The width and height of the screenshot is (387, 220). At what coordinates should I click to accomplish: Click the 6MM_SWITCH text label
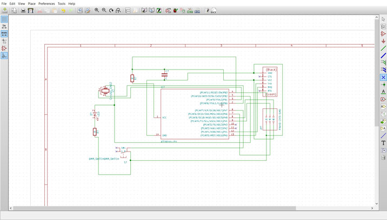(x=104, y=159)
